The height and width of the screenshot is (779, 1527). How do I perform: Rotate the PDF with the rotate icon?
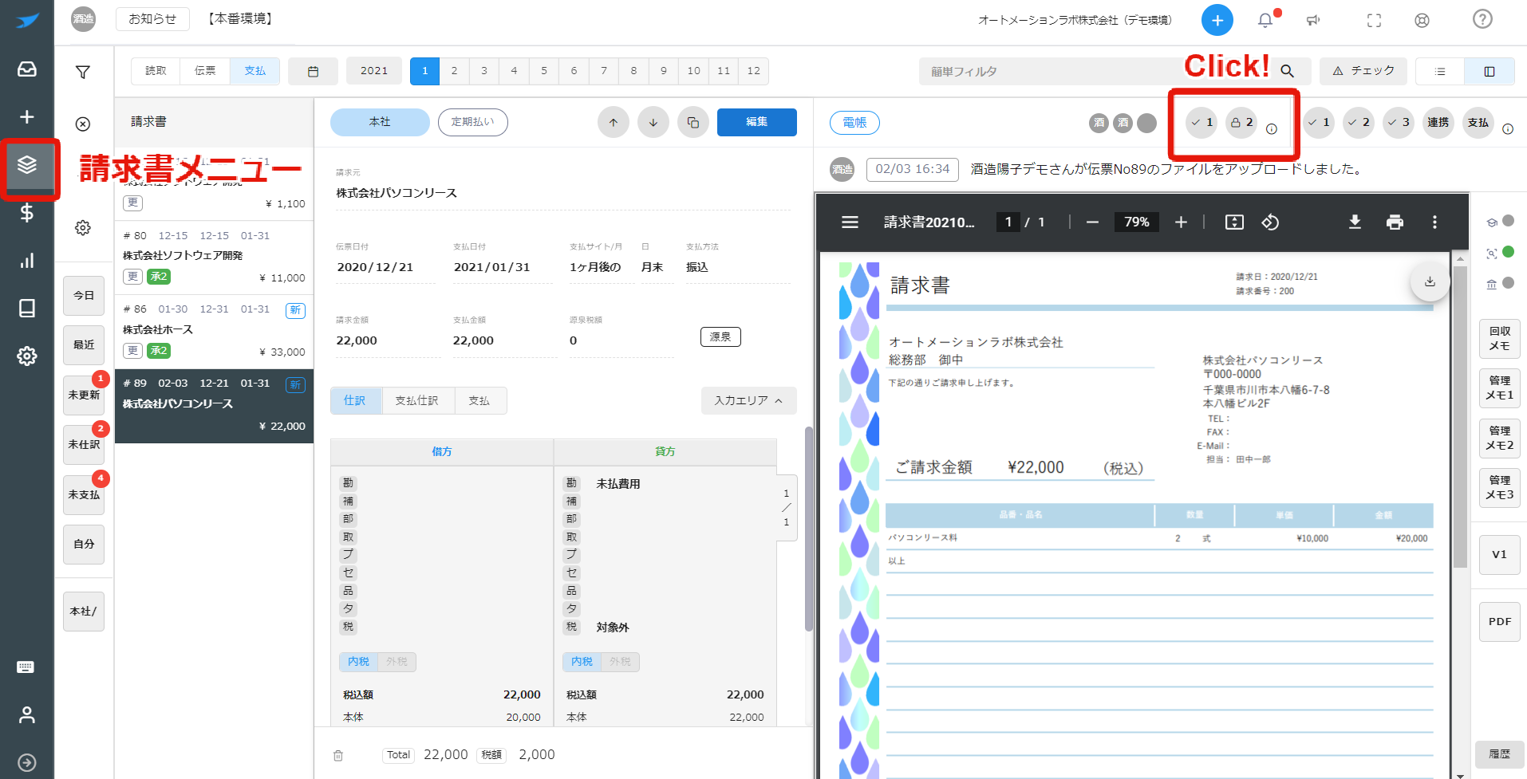click(x=1270, y=222)
